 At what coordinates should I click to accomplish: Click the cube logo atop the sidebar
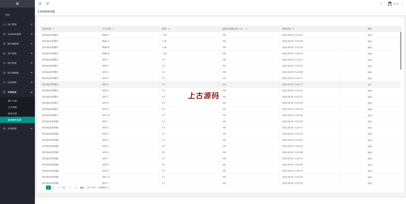coord(17,4)
